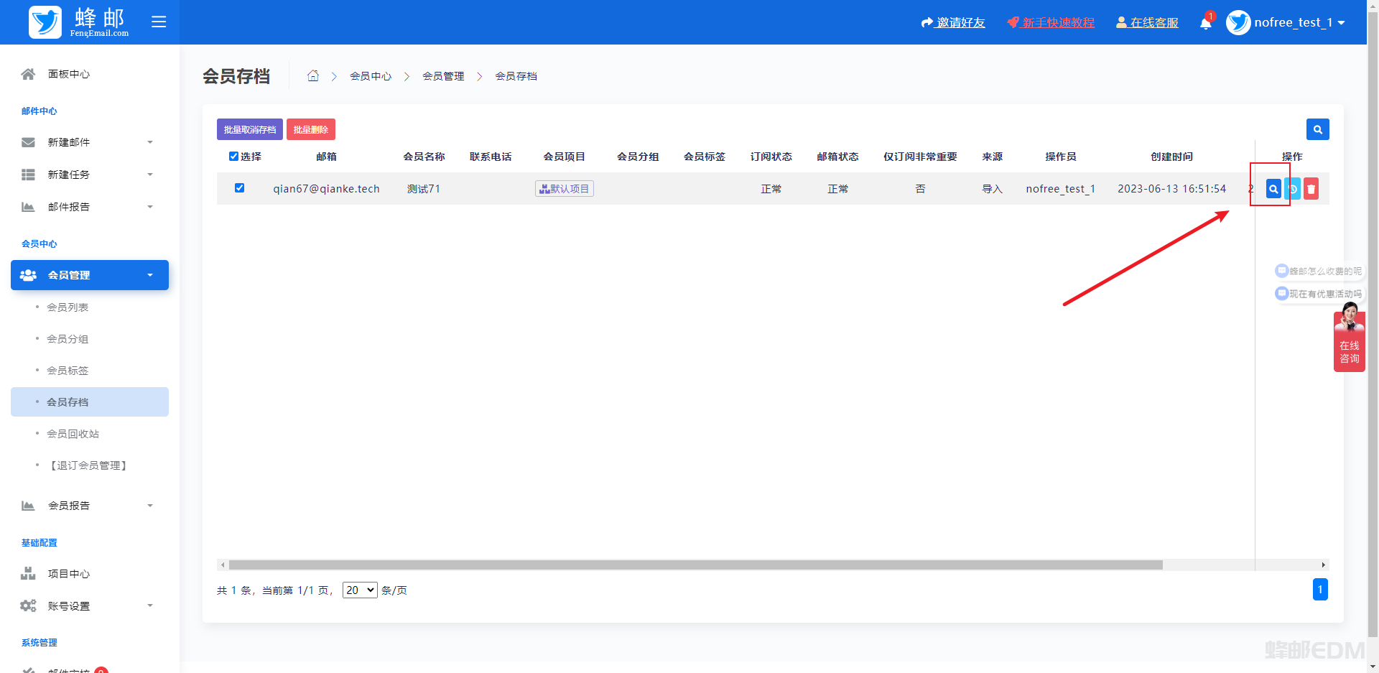Screen dimensions: 1379x673
Task: Click the 默认项目 project tag
Action: point(565,189)
